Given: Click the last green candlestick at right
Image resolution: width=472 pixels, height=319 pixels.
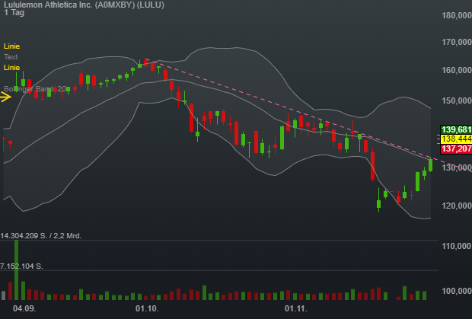Looking at the screenshot, I should 430,165.
